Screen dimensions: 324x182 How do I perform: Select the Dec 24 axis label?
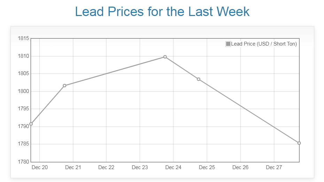[173, 167]
